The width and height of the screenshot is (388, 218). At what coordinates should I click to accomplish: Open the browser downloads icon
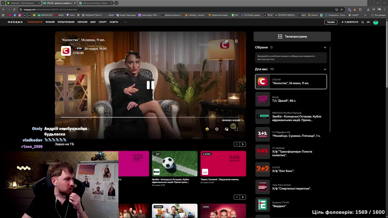[x=368, y=9]
